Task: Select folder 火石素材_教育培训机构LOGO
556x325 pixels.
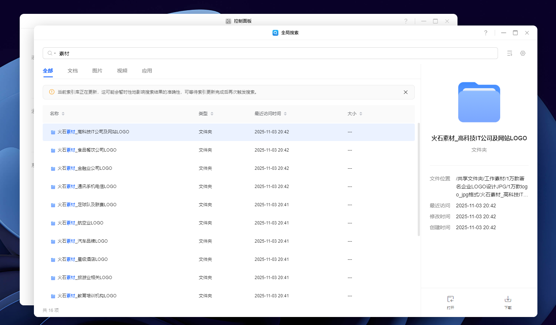Action: [x=229, y=296]
